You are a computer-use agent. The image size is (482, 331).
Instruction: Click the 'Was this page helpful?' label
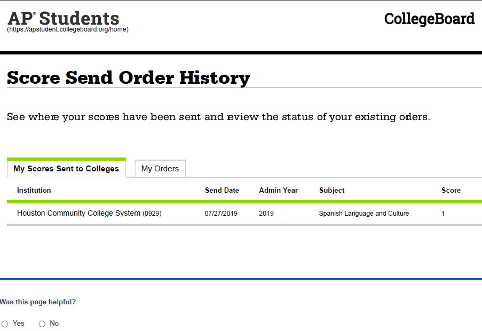38,302
